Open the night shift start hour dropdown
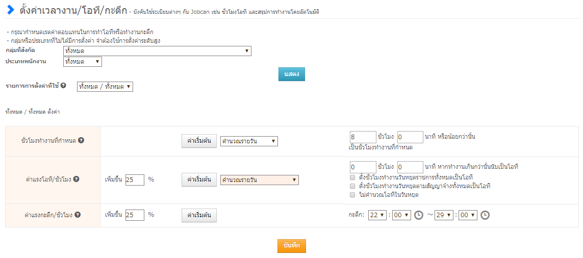Image resolution: width=583 pixels, height=258 pixels. (378, 215)
